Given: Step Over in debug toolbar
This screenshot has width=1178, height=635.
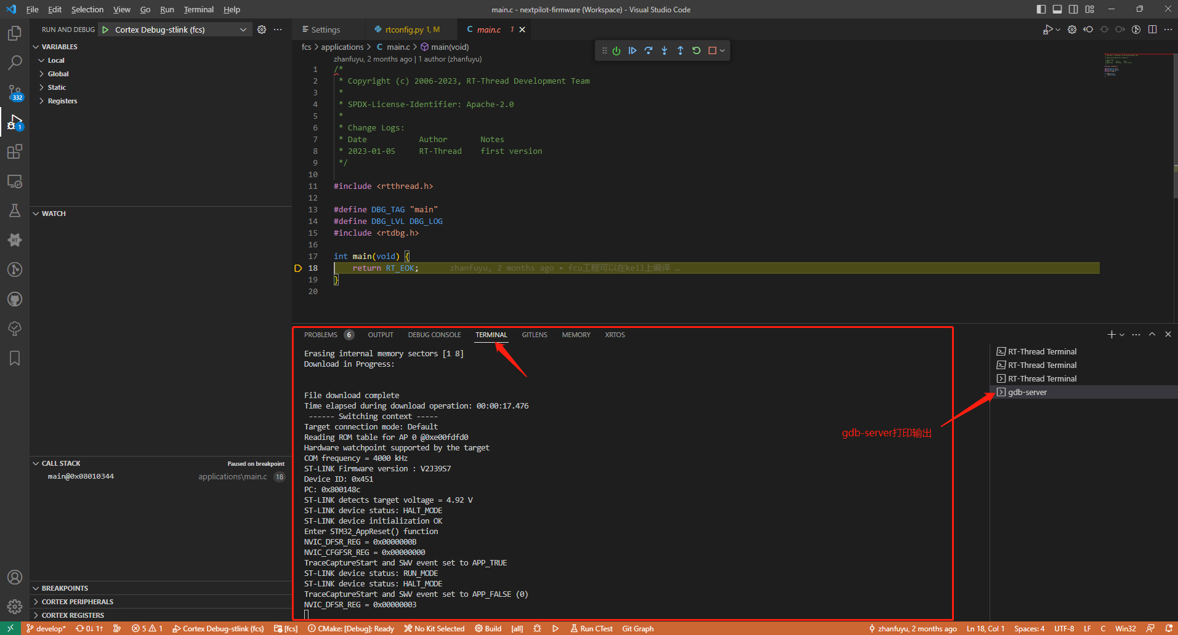Looking at the screenshot, I should (648, 50).
